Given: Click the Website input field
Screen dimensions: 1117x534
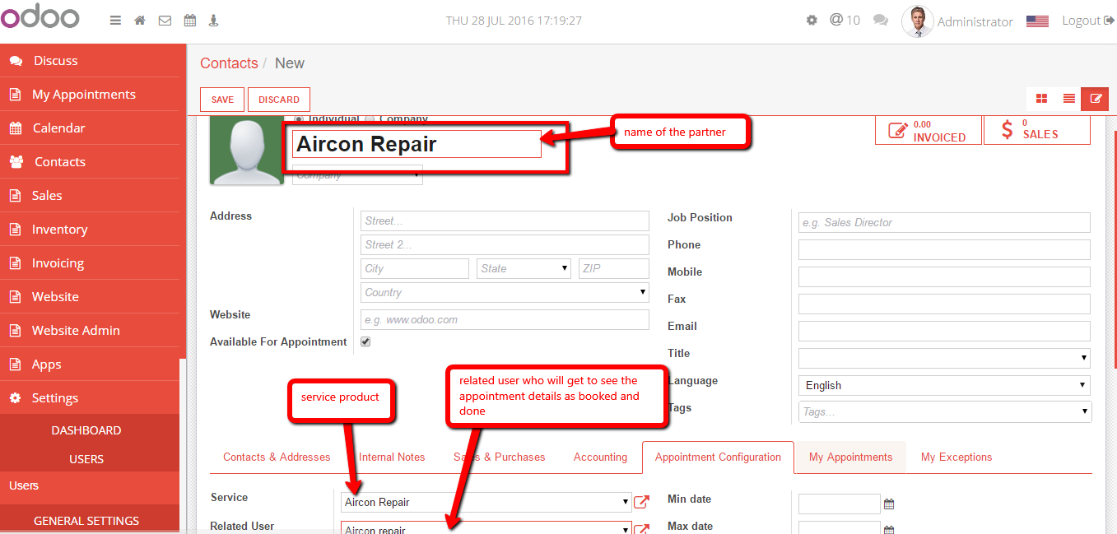Looking at the screenshot, I should coord(505,319).
